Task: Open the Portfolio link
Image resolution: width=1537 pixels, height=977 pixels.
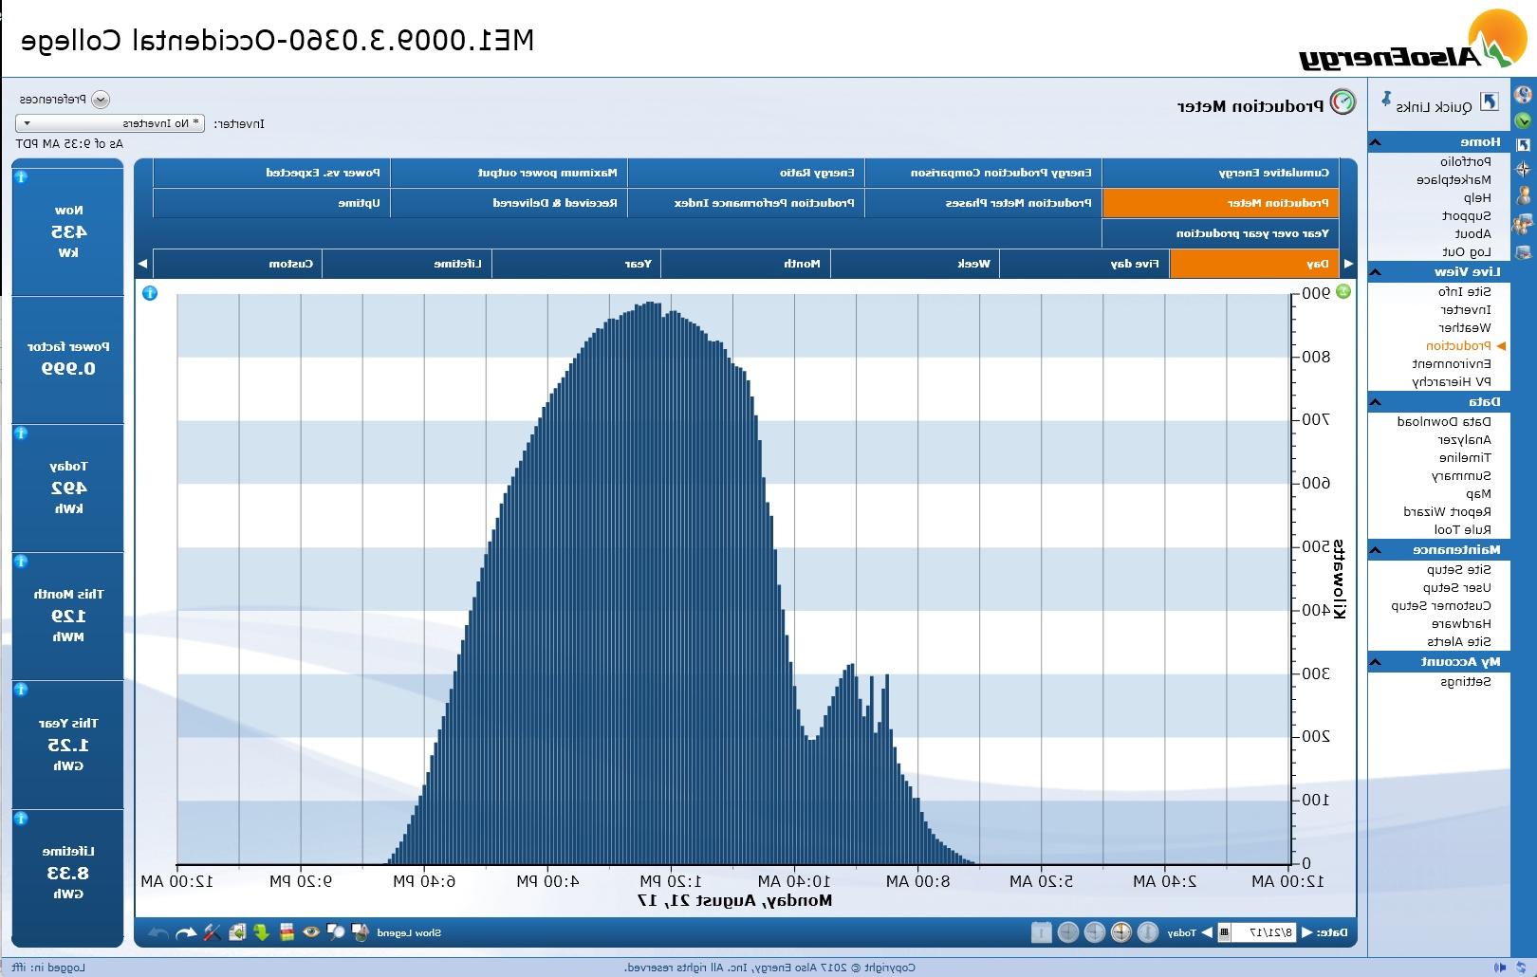Action: click(x=1466, y=162)
